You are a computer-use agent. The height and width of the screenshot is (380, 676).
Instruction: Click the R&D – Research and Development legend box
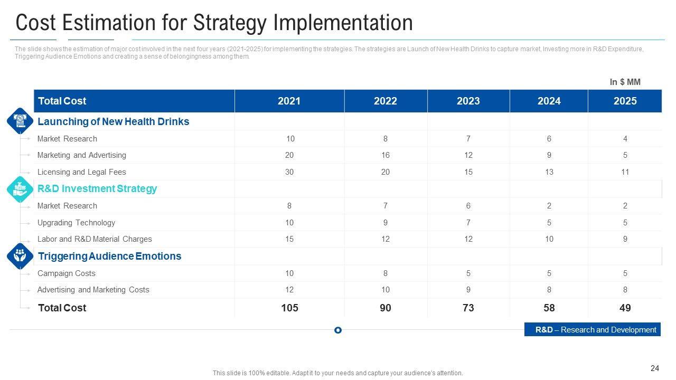coord(593,329)
